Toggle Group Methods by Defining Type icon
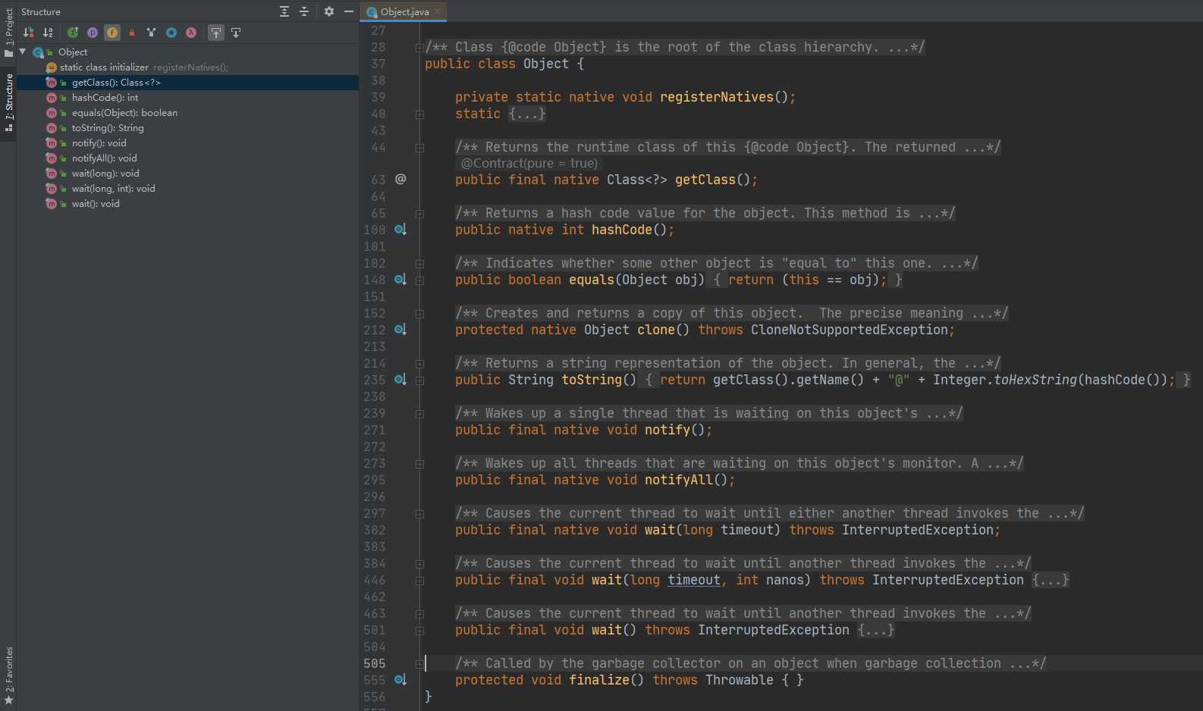The height and width of the screenshot is (711, 1203). pyautogui.click(x=152, y=33)
